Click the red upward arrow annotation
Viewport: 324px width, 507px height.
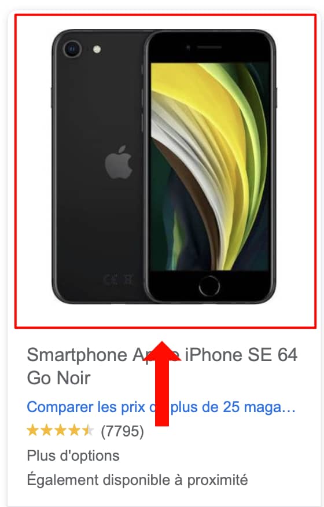tap(162, 383)
